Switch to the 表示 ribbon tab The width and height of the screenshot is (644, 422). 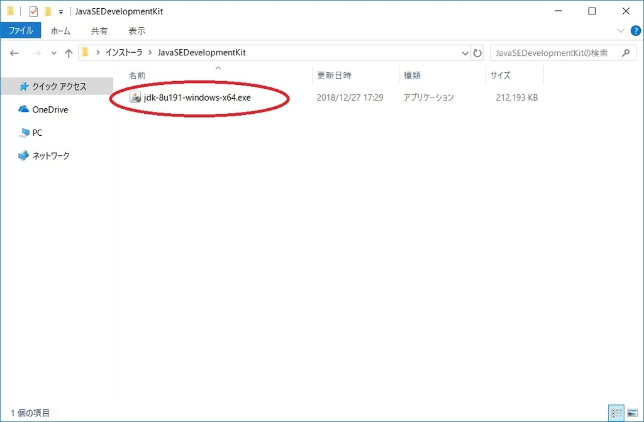[136, 31]
